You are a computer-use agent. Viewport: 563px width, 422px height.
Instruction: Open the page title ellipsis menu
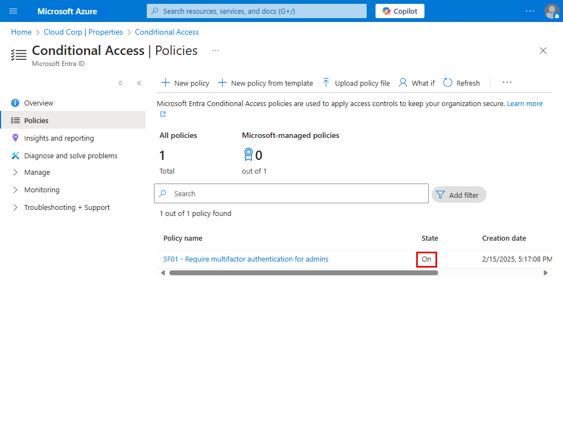click(216, 51)
